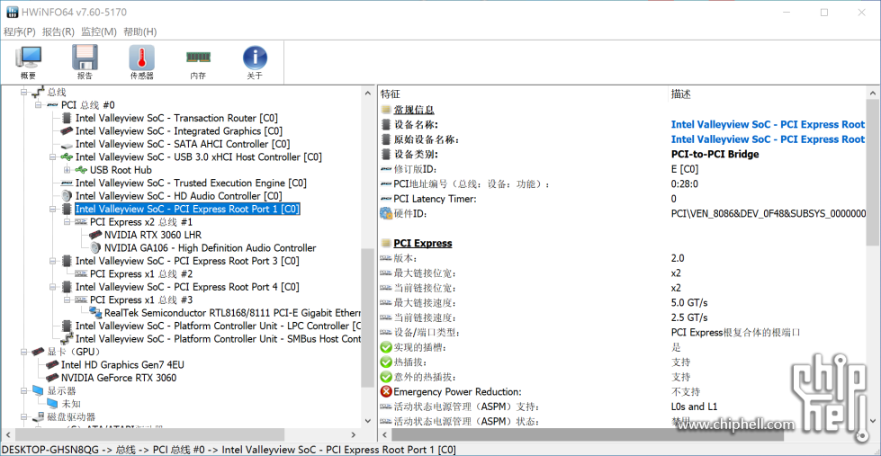
Task: Click the HWiNFO64 title bar app icon
Action: [x=11, y=12]
